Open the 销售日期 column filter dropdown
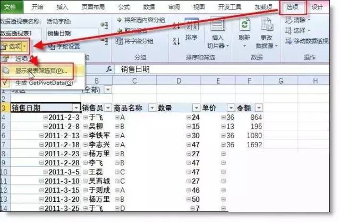 coord(76,108)
